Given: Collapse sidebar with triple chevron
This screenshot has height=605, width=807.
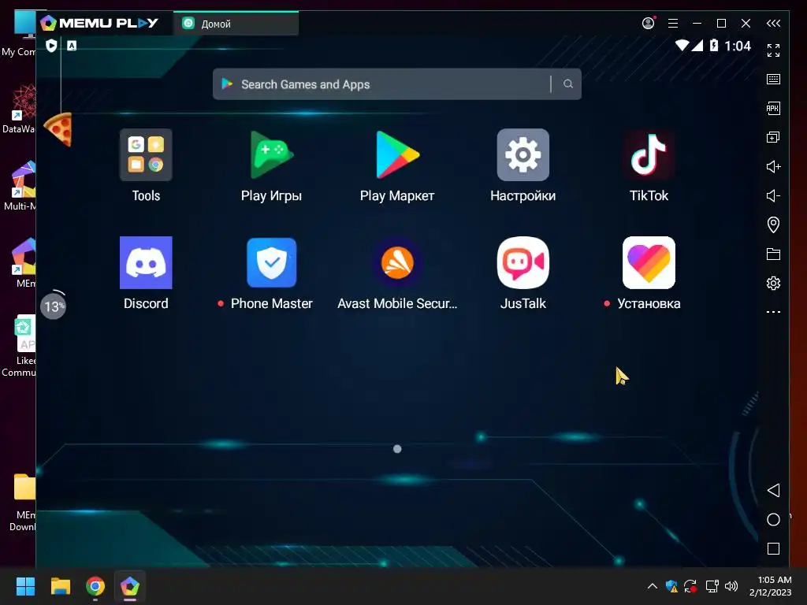Looking at the screenshot, I should [x=773, y=23].
